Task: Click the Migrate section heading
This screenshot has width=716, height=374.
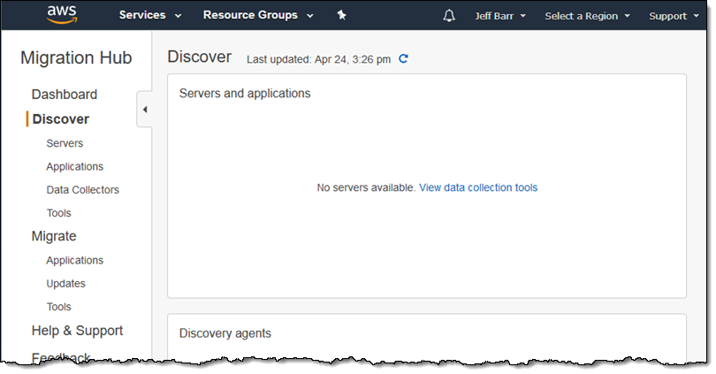Action: coord(54,236)
